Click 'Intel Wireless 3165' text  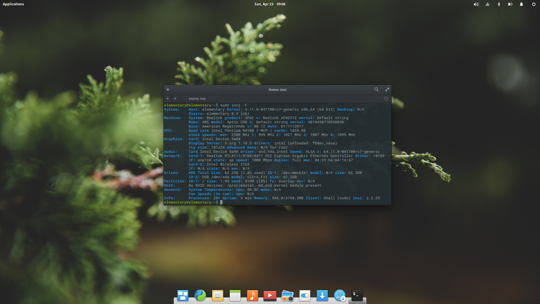click(228, 164)
